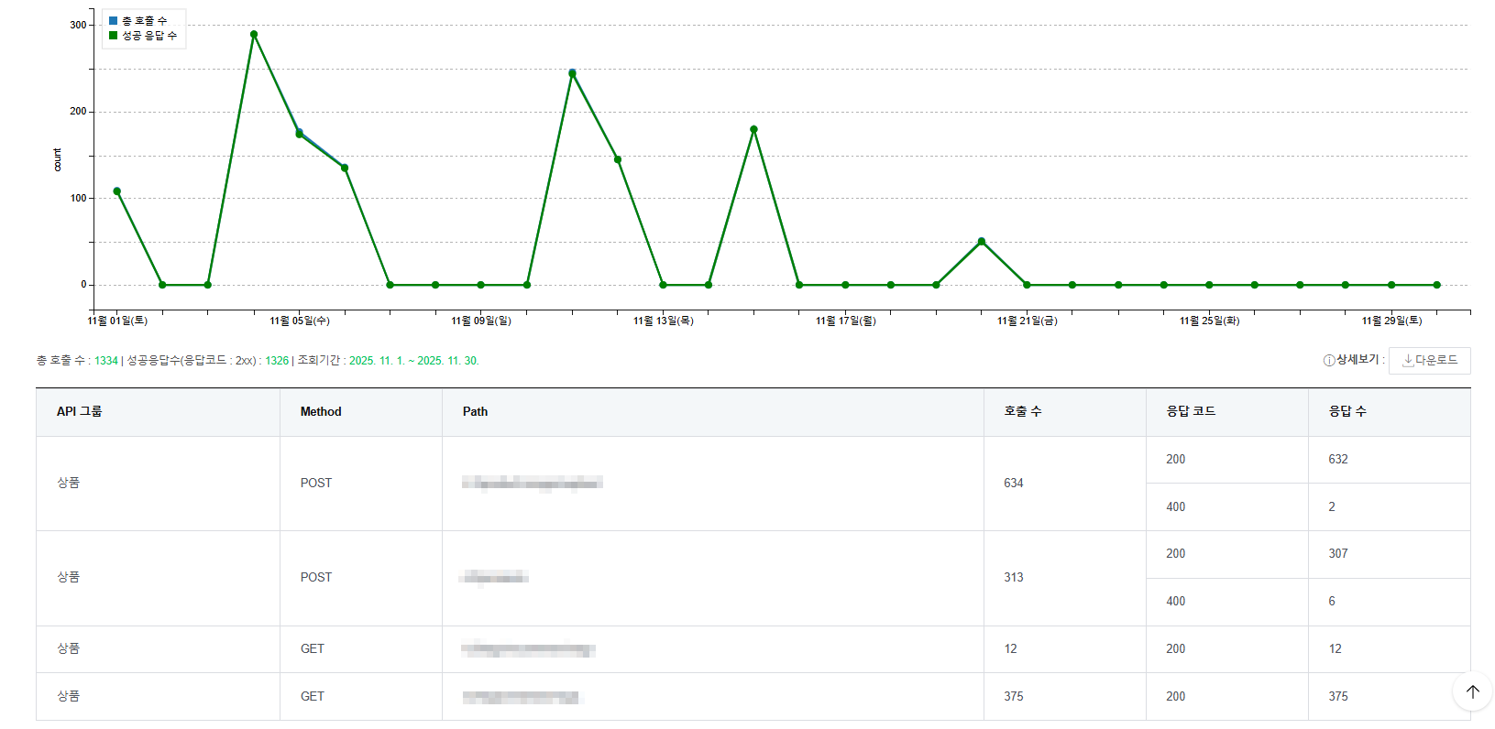Click the 총 호출 수 legend label
The image size is (1495, 729).
tap(144, 20)
